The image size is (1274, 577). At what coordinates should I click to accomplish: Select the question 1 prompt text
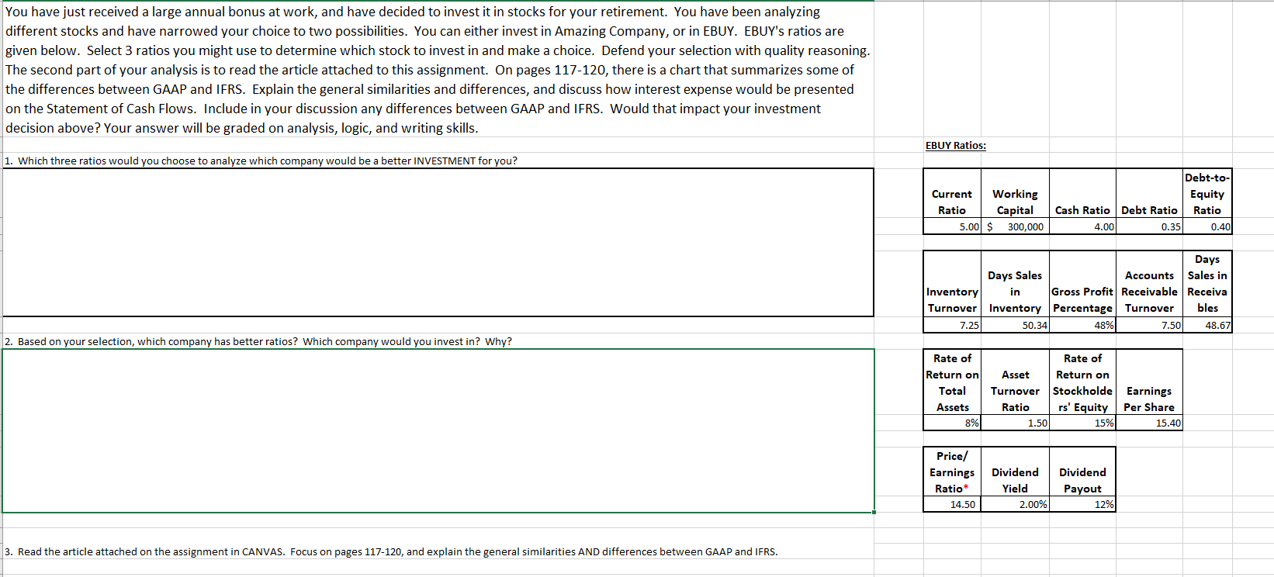coord(261,161)
